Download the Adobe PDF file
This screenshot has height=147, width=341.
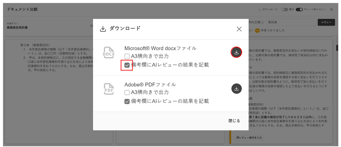coord(237,88)
